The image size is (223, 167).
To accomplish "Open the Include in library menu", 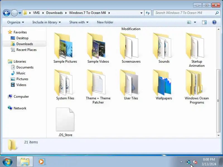I will 47,22.
